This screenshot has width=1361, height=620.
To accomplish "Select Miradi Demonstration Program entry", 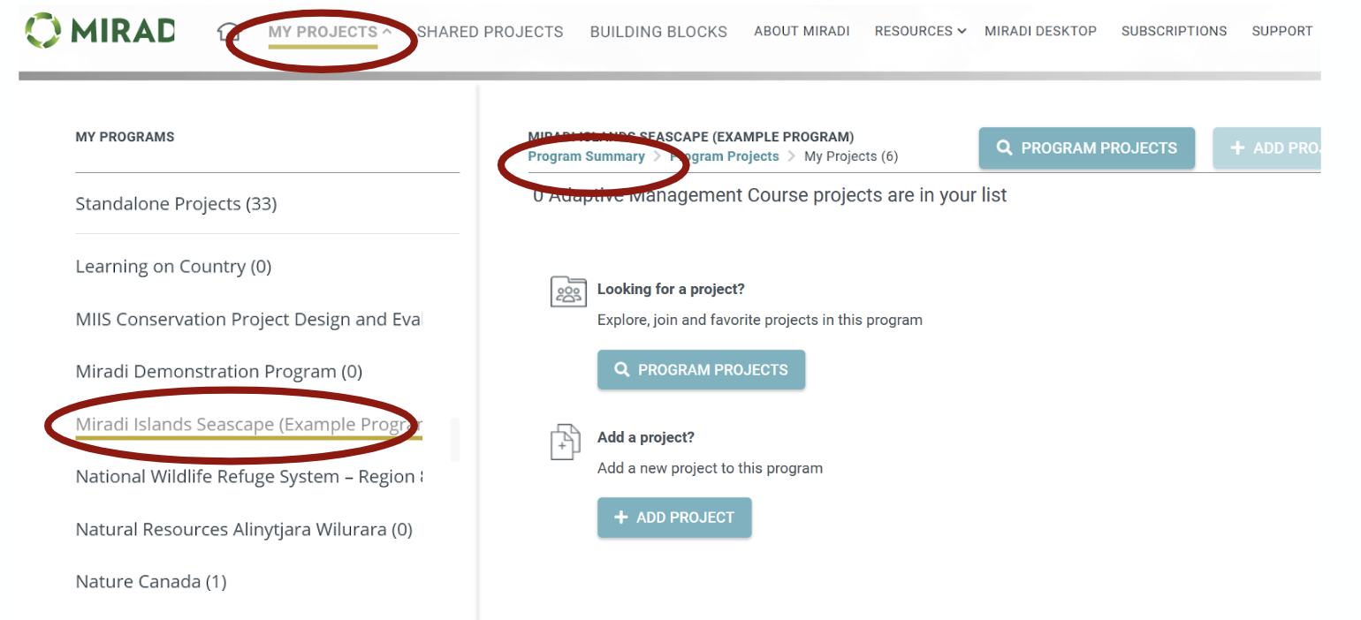I will (218, 372).
